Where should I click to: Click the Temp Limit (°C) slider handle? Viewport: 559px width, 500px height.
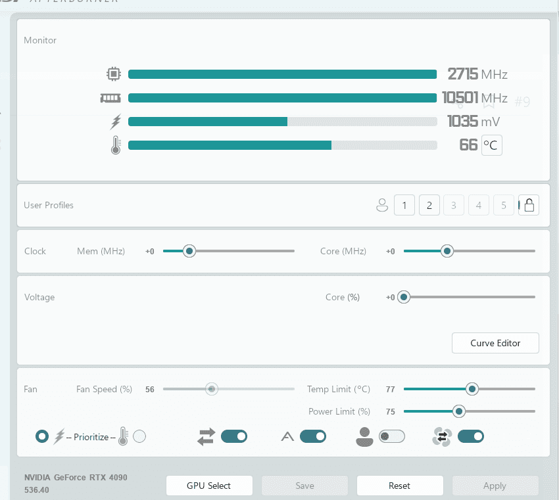tap(472, 389)
